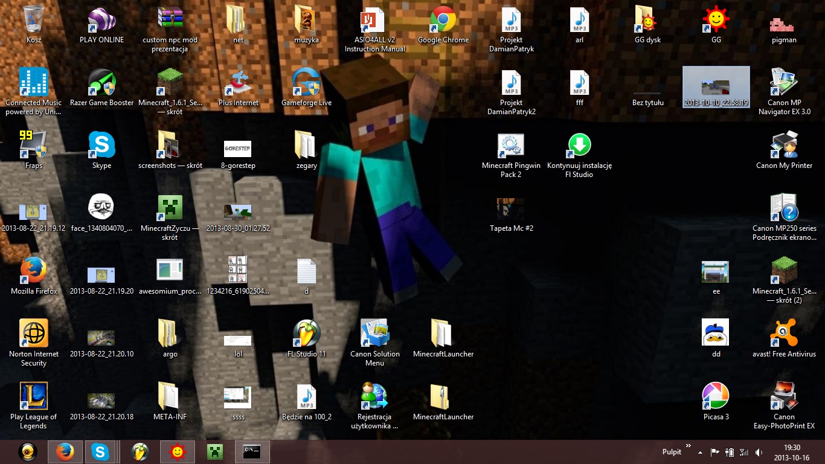The image size is (825, 464).
Task: Select the highlighted 2013-10-10_22.58.19 screenshot thumbnail
Action: coord(716,86)
